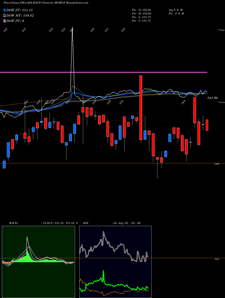Viewport: 225px width, 298px height.
Task: Click the 'Pre C: 151.75' value
Action: click(141, 21)
